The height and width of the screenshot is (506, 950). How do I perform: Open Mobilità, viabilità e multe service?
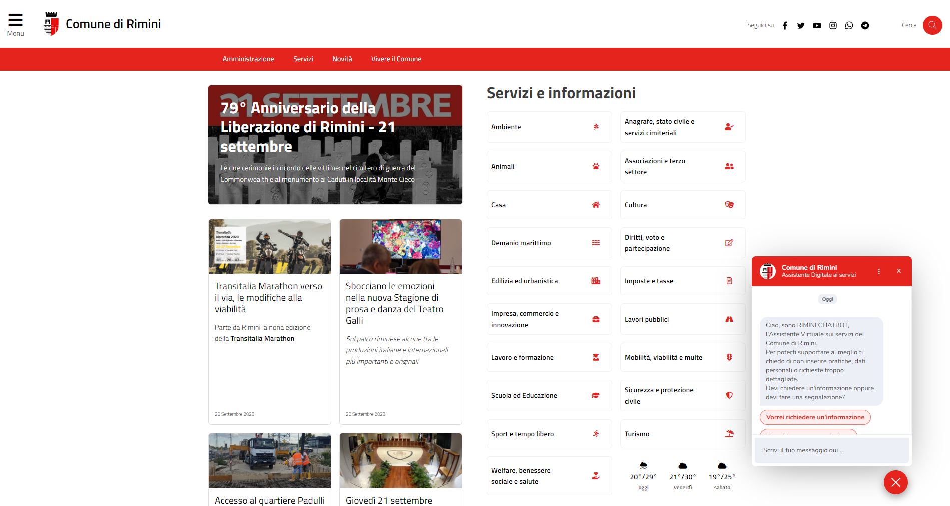tap(682, 357)
